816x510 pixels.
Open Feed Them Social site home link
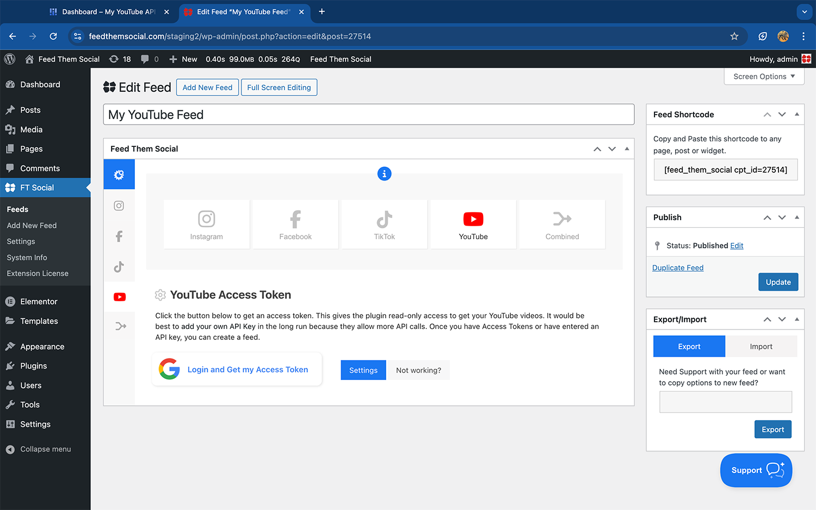click(63, 59)
